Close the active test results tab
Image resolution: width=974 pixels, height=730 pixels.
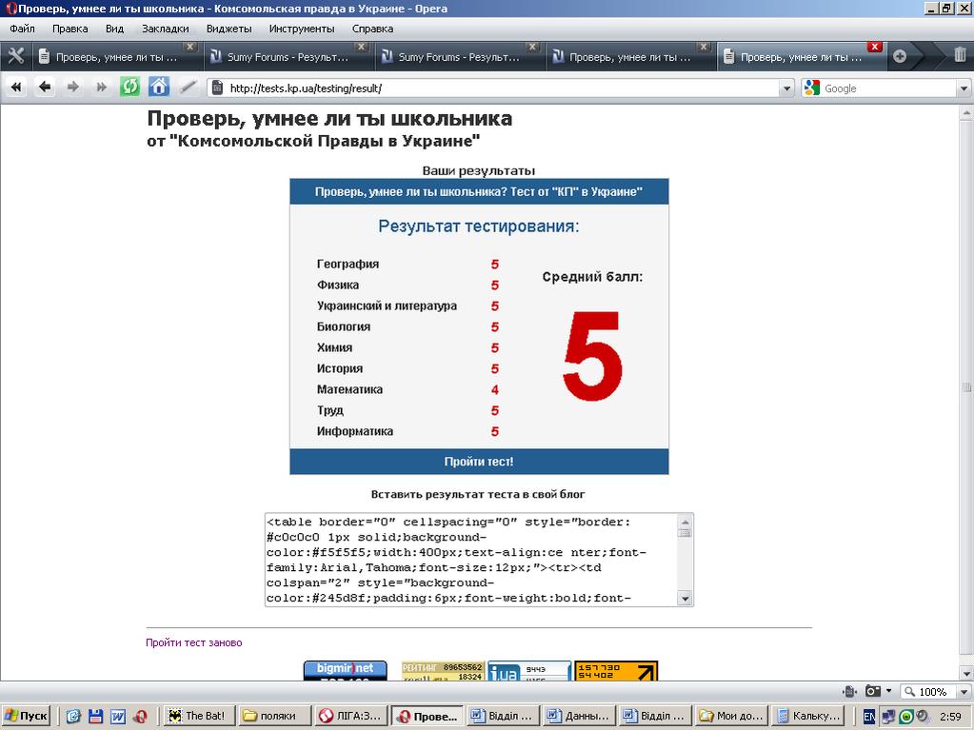(874, 47)
